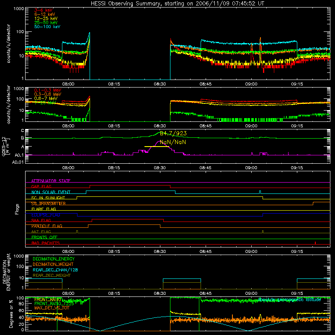This screenshot has width=335, height=335.
Task: Click the FRONTS_OFF flag label
Action: coord(44,237)
